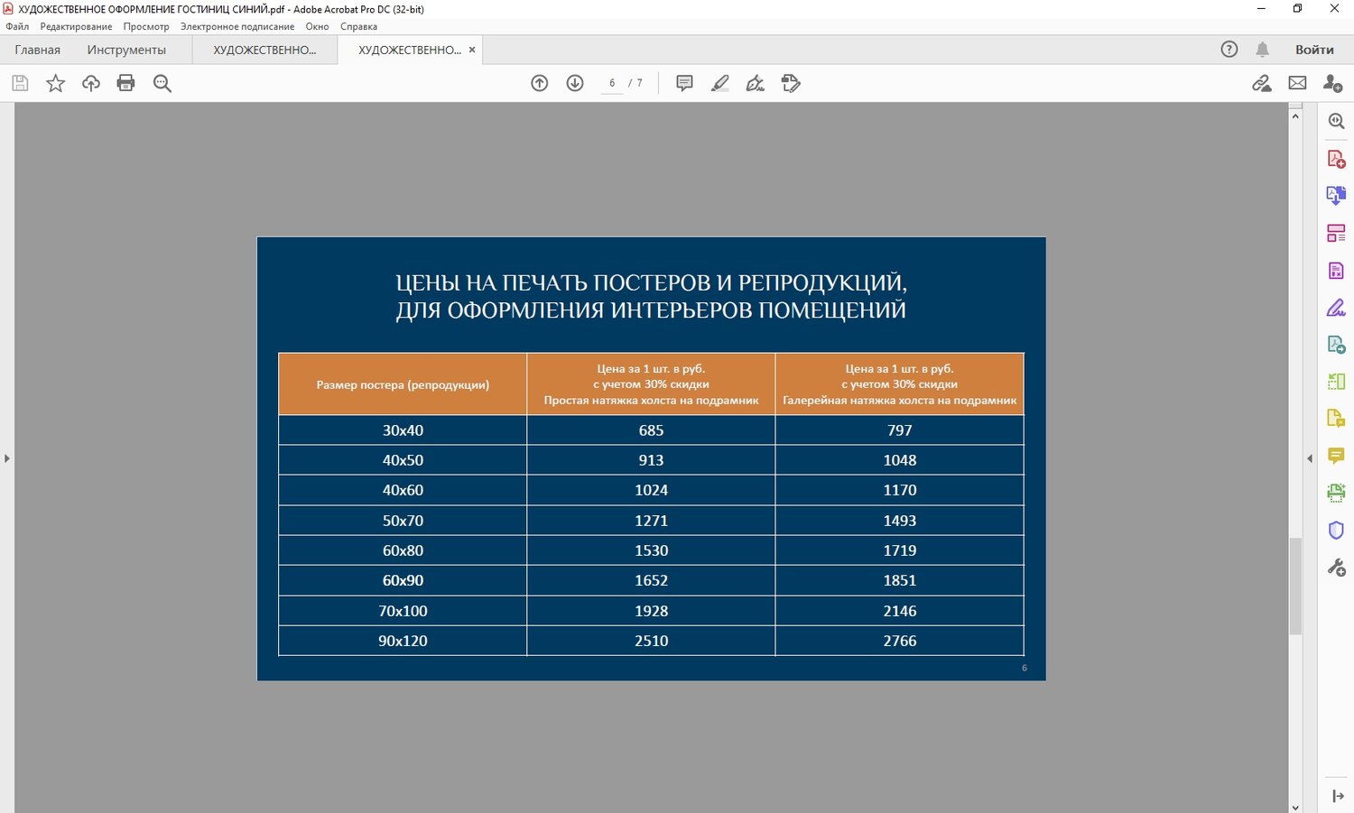Open the Окно menu
Image resolution: width=1354 pixels, height=813 pixels.
coord(317,26)
